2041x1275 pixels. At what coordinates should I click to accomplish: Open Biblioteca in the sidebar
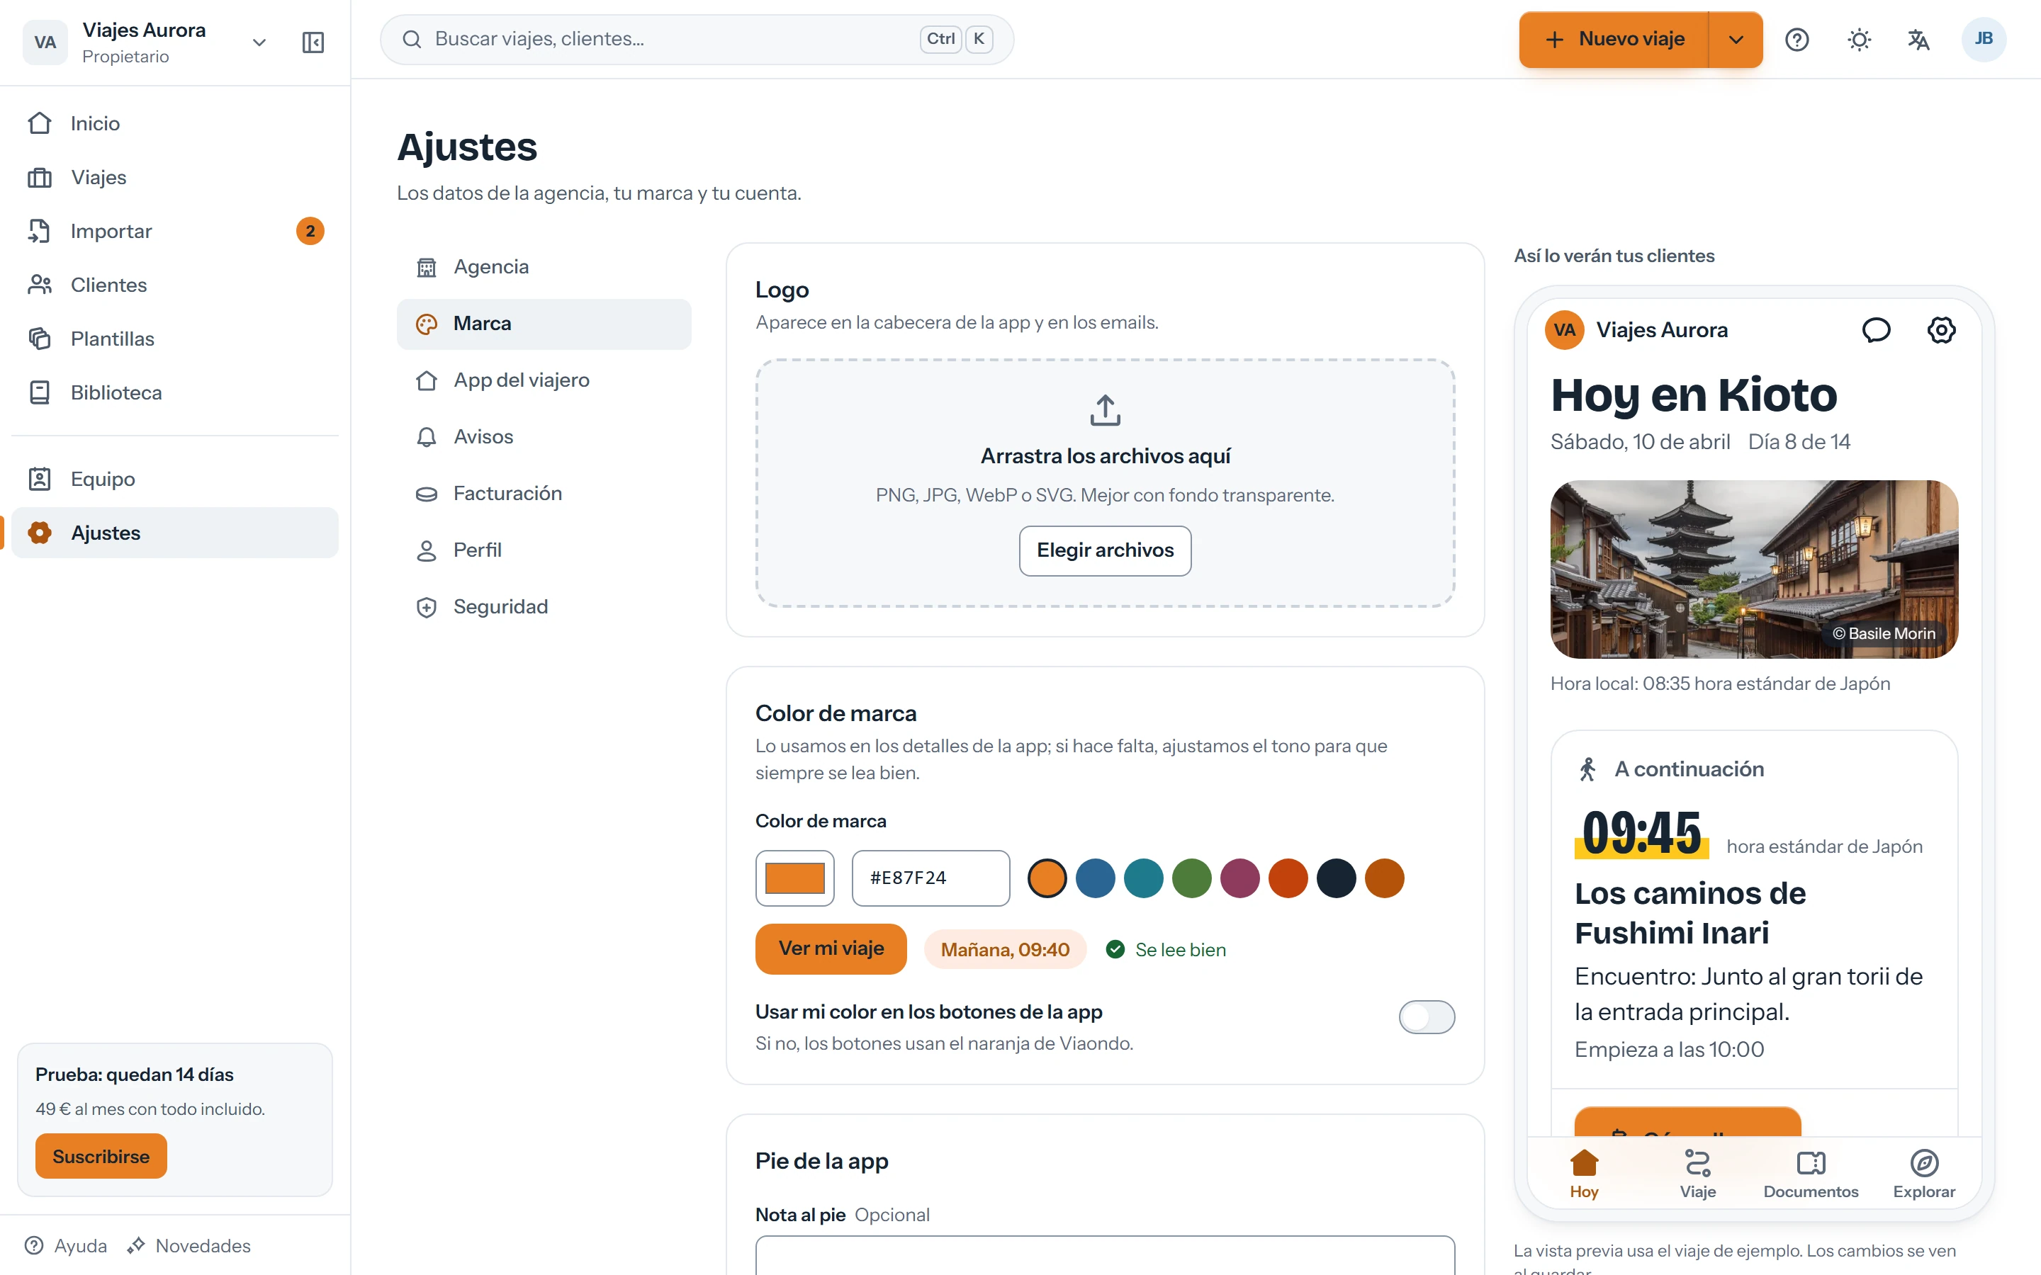point(174,393)
